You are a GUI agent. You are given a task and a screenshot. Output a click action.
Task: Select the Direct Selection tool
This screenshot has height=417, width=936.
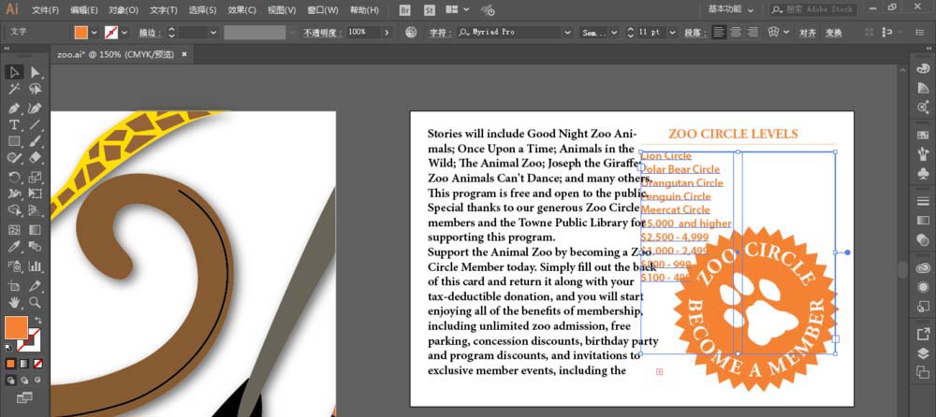pyautogui.click(x=36, y=72)
